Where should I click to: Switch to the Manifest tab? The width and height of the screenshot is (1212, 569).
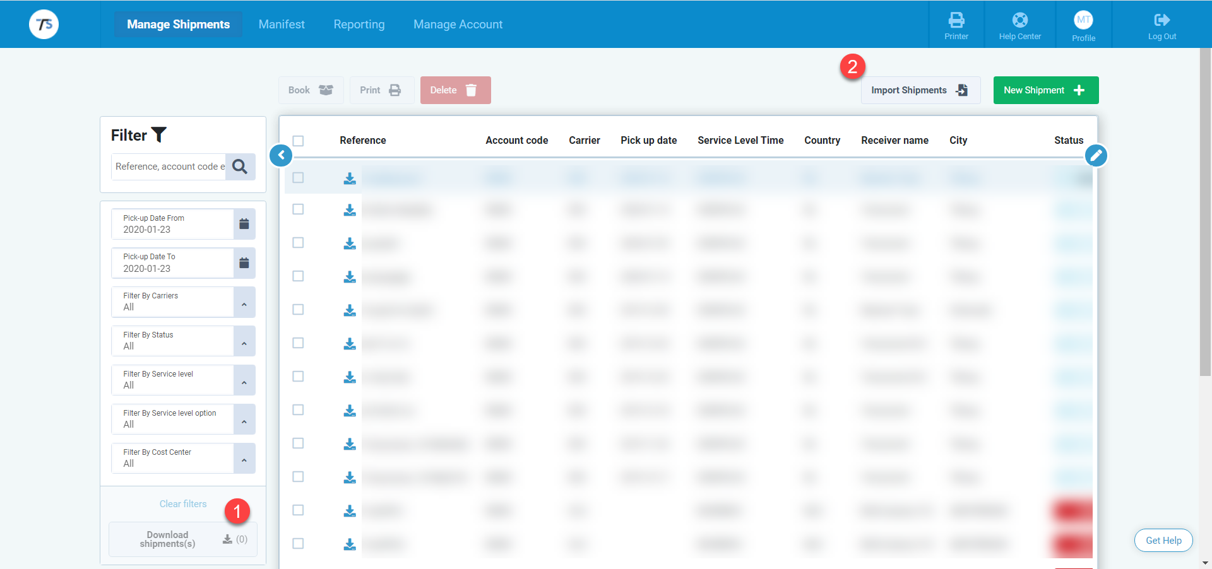click(x=282, y=25)
